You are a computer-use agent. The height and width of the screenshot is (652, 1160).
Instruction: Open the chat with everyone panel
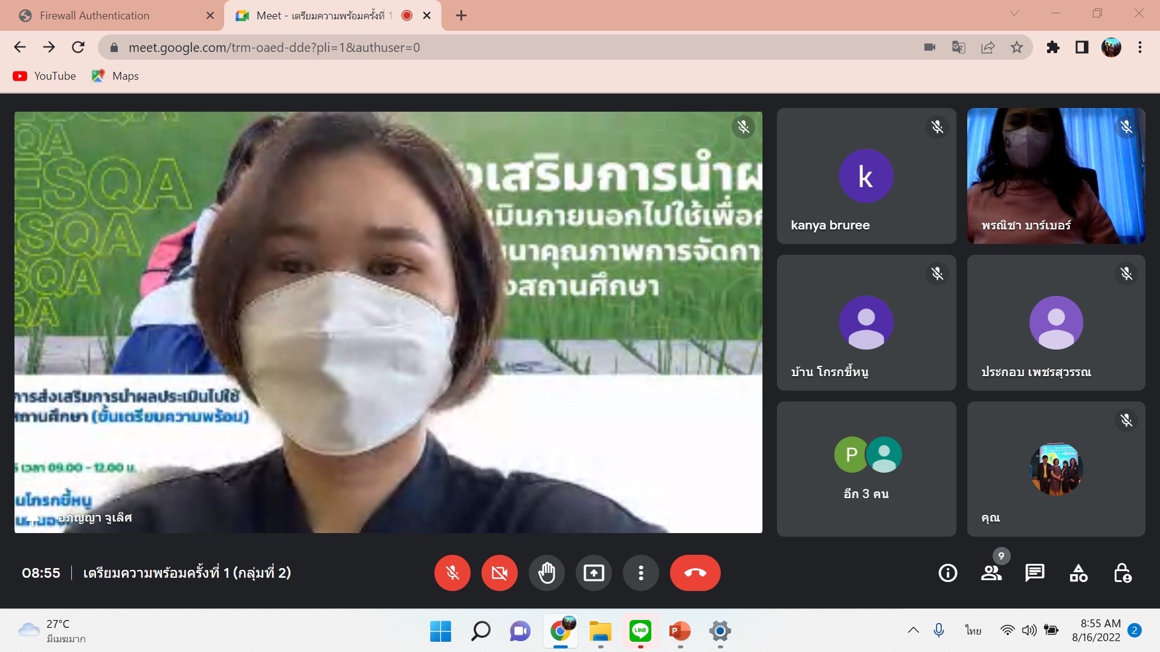click(x=1034, y=572)
